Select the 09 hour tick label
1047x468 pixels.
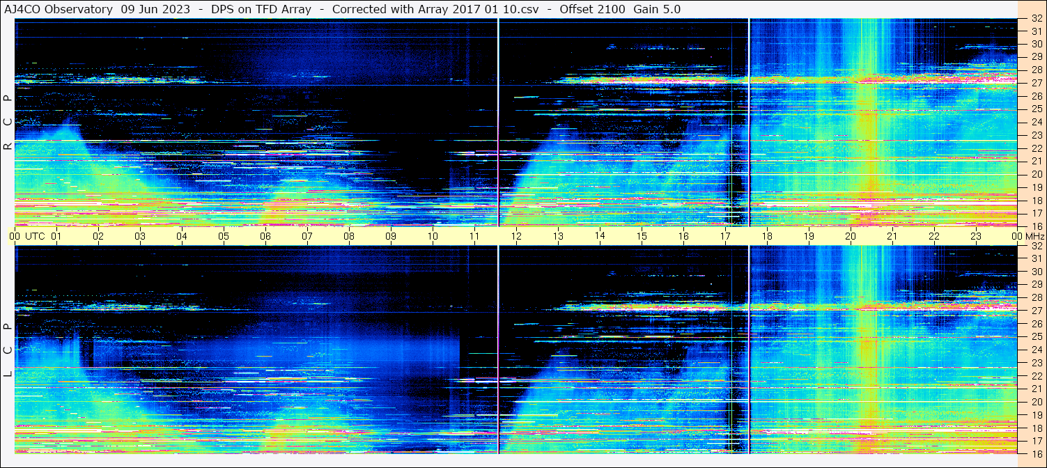coord(391,236)
